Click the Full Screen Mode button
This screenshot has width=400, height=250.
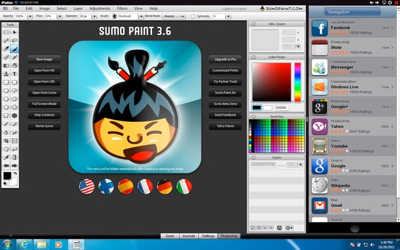(x=44, y=104)
